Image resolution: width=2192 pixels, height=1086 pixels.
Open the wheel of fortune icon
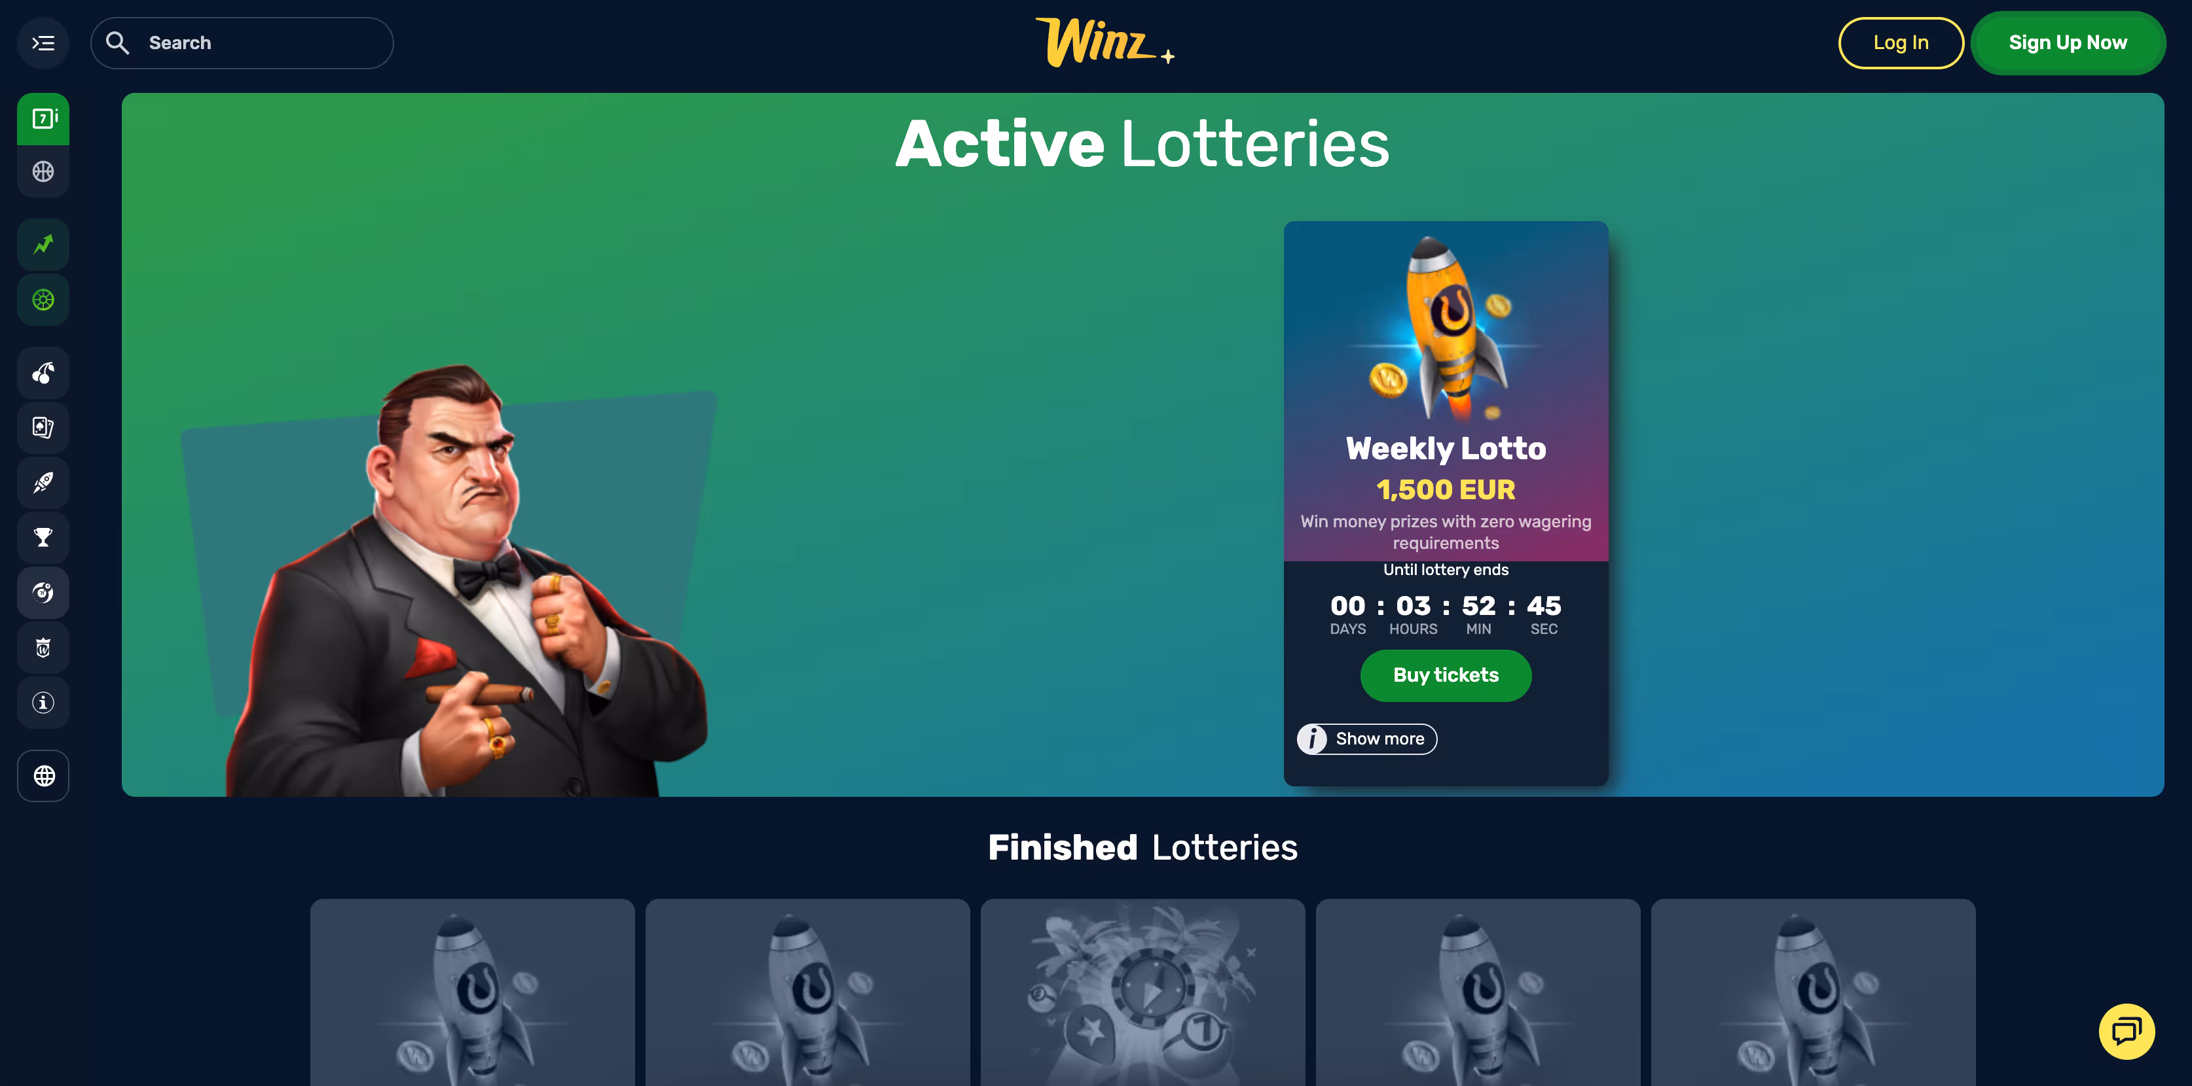pyautogui.click(x=43, y=300)
